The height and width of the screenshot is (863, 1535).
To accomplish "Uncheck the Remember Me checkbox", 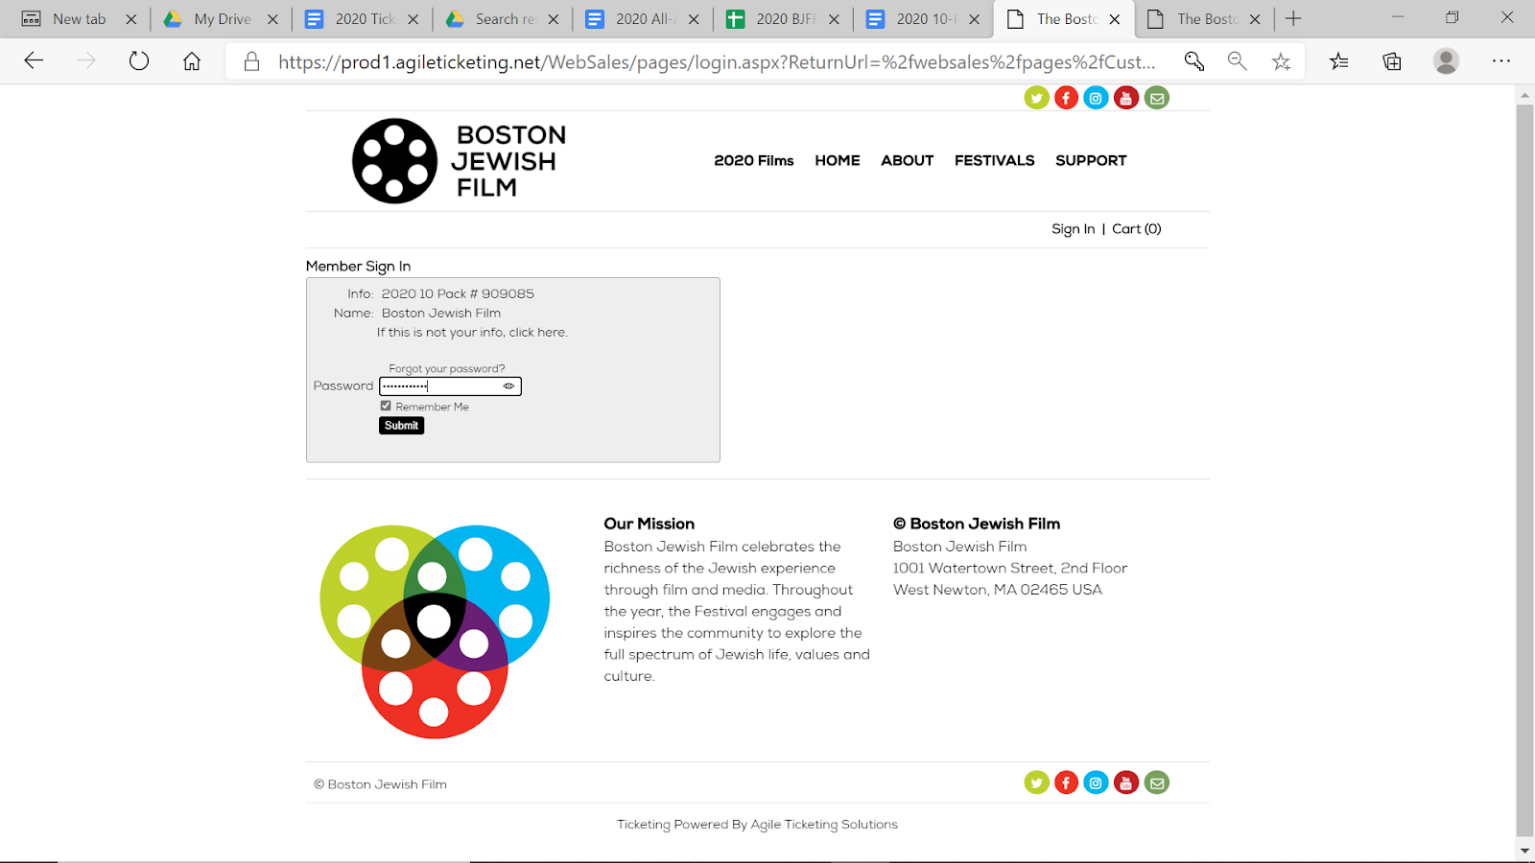I will click(x=386, y=406).
